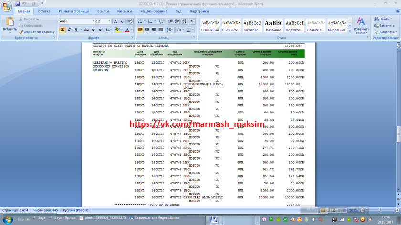Screen dimensions: 401x225
Task: Apply superscript formatting
Action: (101, 30)
